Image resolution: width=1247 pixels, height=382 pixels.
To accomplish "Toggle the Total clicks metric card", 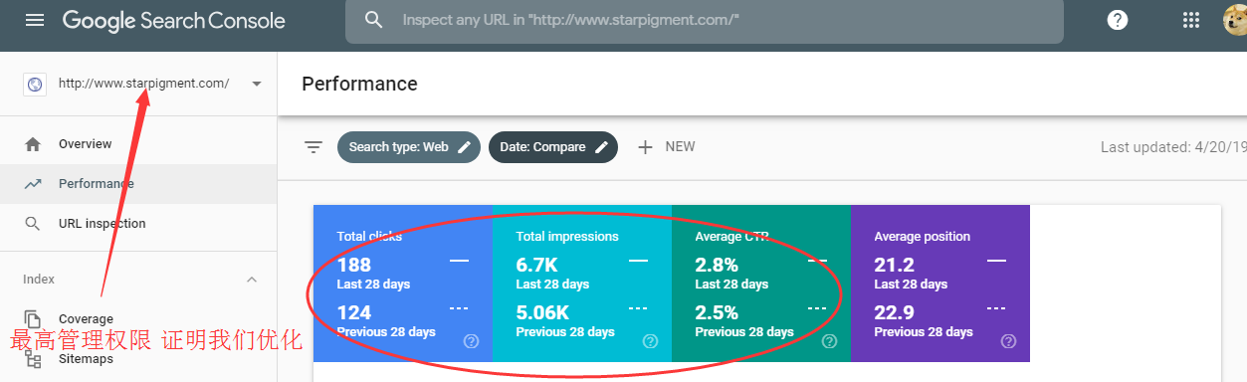I will (x=403, y=284).
